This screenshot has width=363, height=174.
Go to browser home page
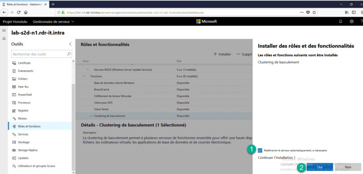tap(26, 13)
